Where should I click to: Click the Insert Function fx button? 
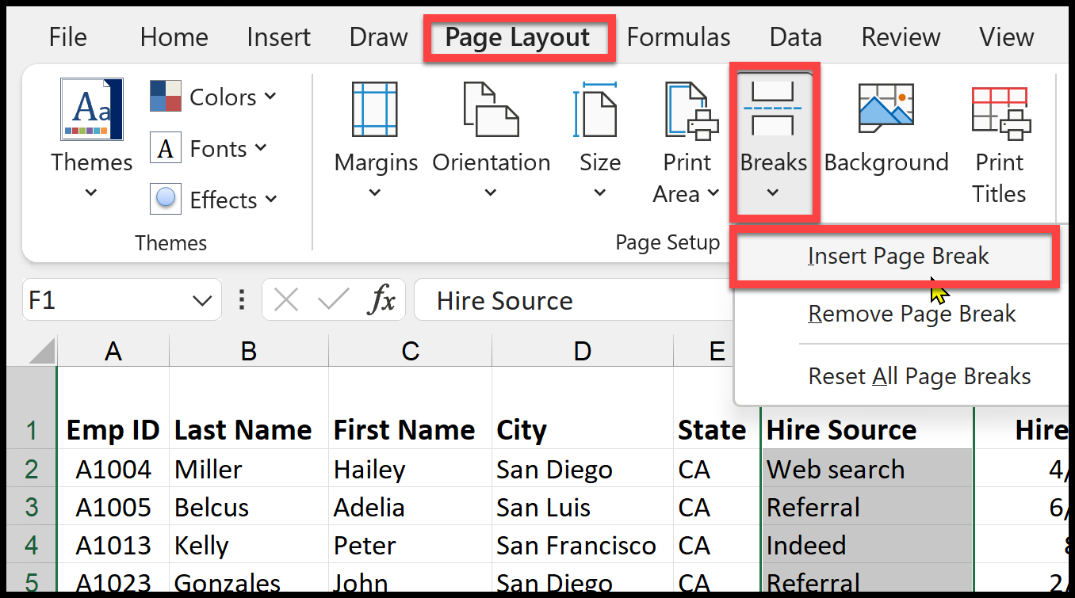click(x=382, y=299)
